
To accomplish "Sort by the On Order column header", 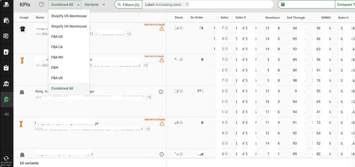I will click(x=197, y=18).
